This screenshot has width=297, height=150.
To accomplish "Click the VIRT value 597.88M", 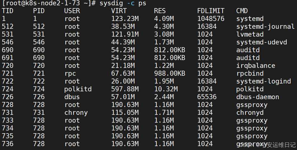I will pyautogui.click(x=125, y=89).
